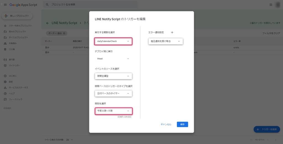Click the キャンセル button

(x=166, y=124)
